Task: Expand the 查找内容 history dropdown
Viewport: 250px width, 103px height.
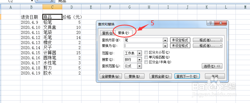Action: (165, 40)
